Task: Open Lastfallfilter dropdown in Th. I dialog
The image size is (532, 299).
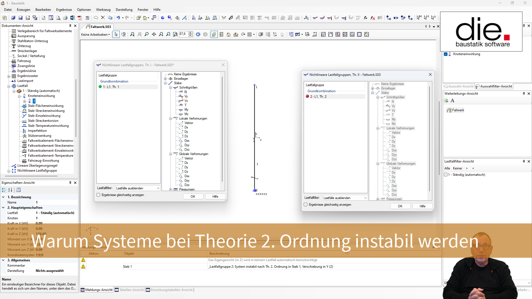Action: [x=138, y=188]
